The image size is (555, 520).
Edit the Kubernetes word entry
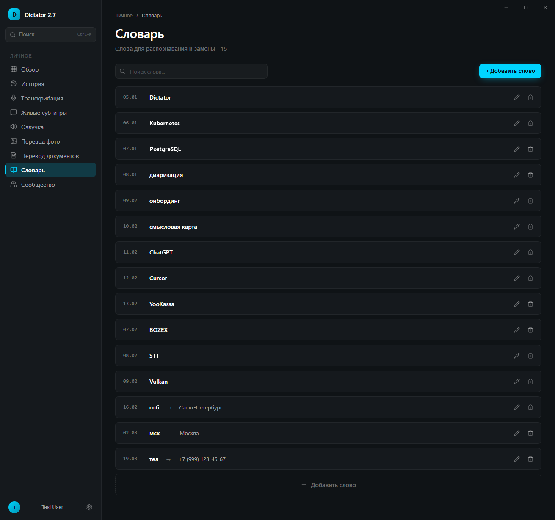click(517, 123)
